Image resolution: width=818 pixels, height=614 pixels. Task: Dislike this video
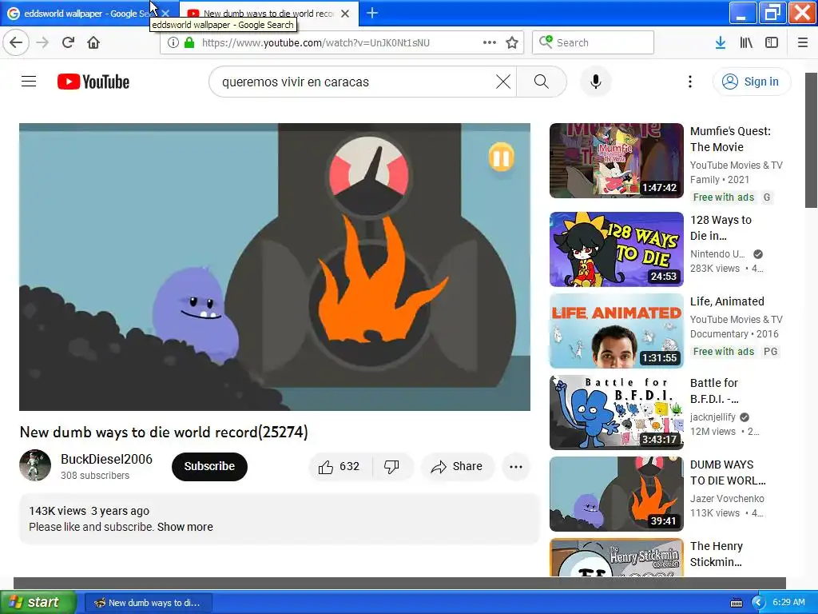(x=392, y=466)
